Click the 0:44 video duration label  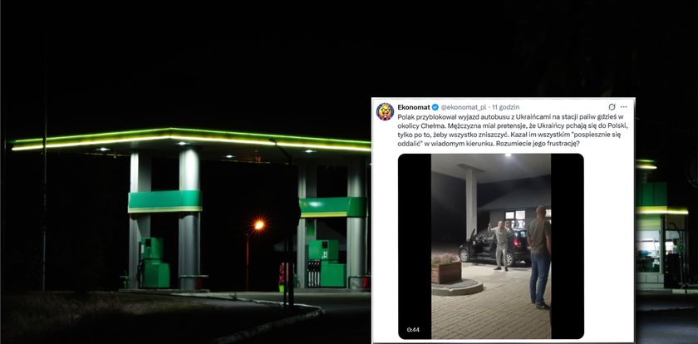tap(413, 330)
